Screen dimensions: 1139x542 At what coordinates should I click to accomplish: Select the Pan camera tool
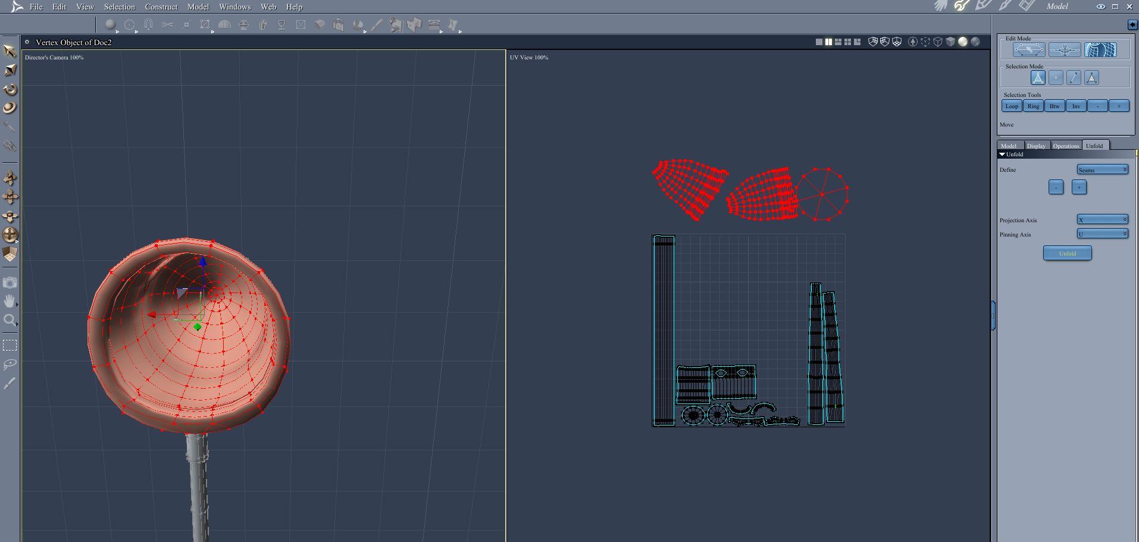tap(10, 197)
